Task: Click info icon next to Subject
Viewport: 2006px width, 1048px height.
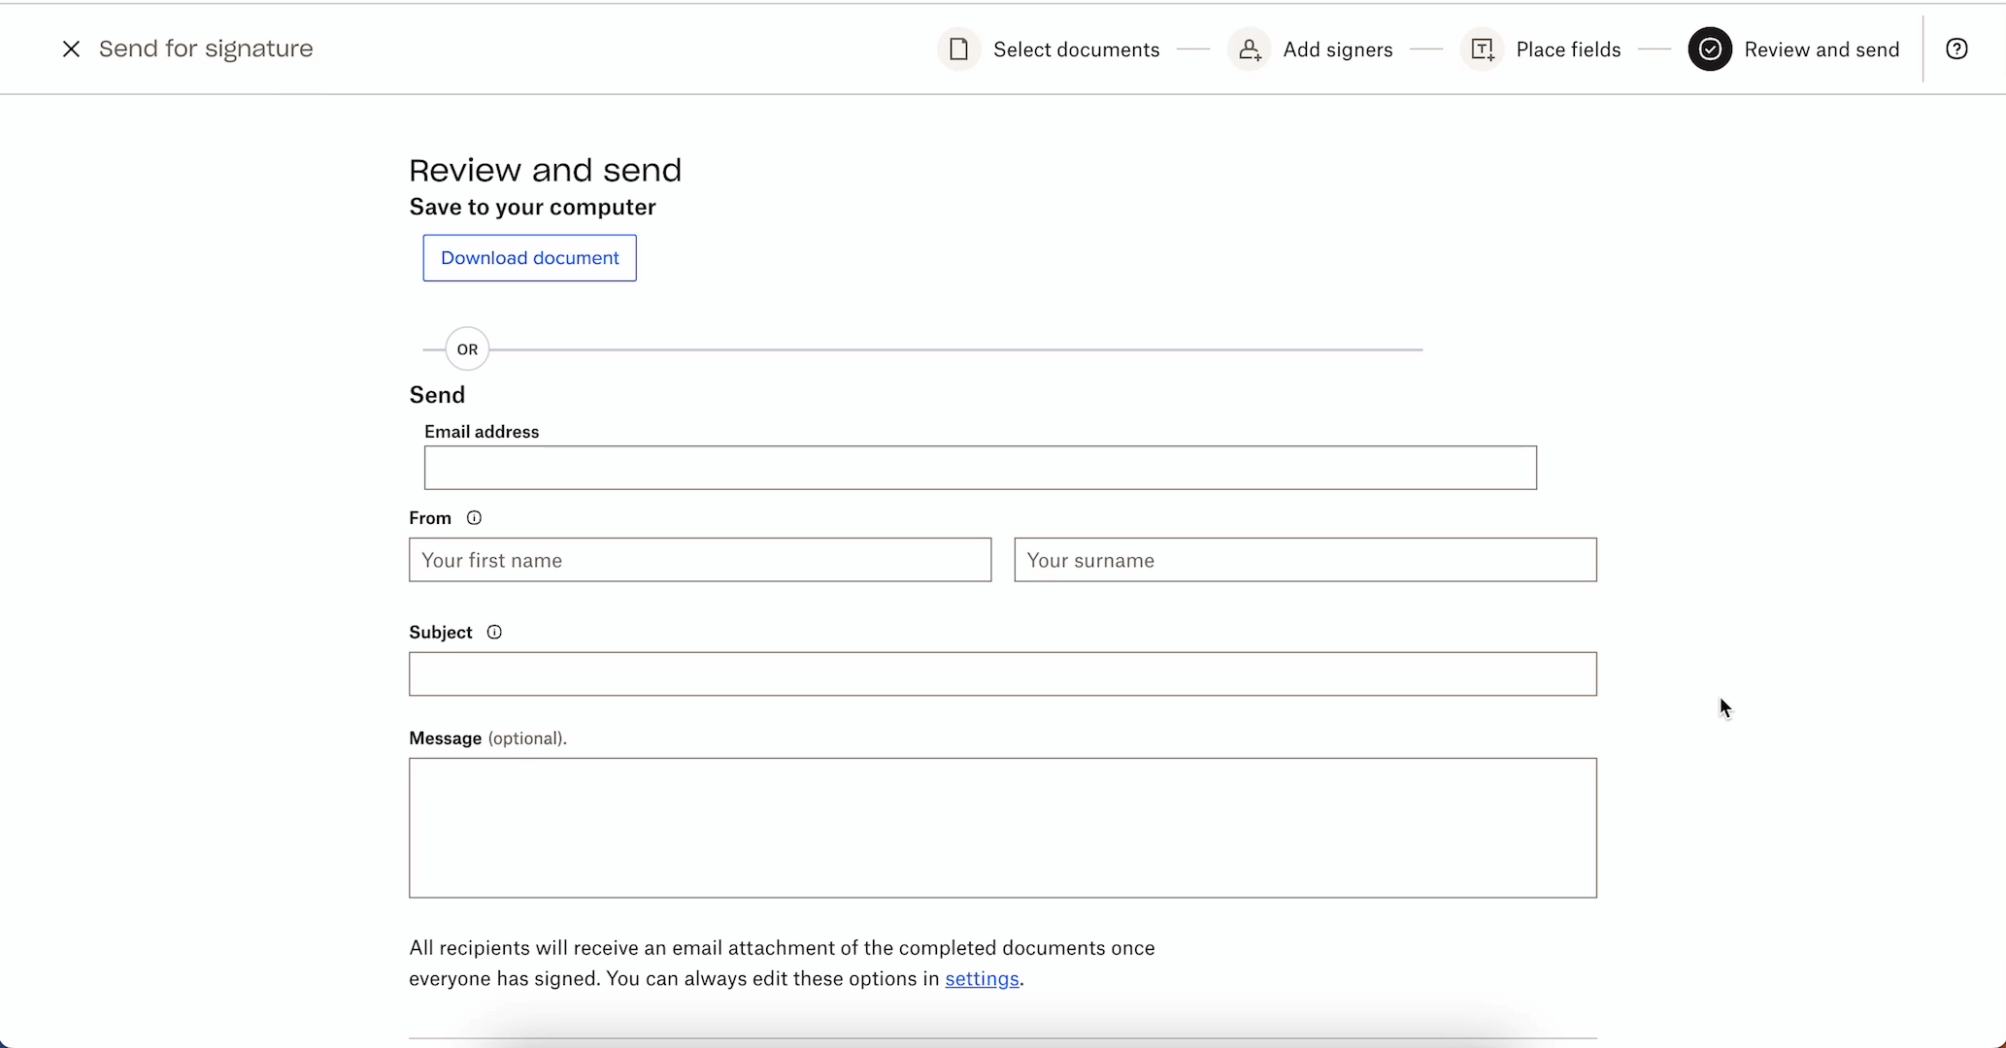Action: 494,633
